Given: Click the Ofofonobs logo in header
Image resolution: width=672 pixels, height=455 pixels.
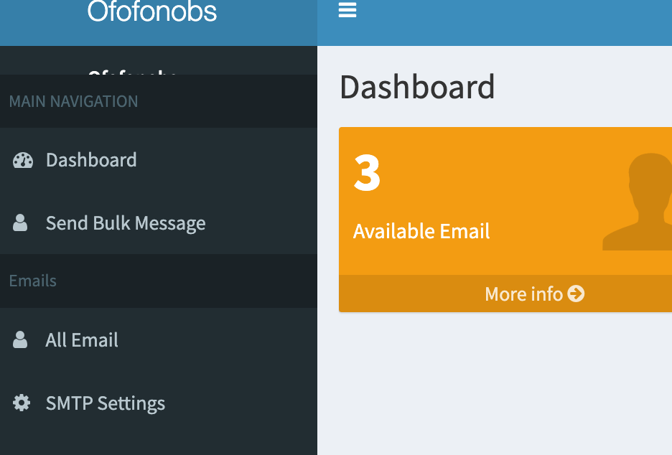Looking at the screenshot, I should [x=152, y=11].
